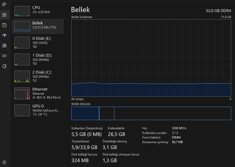The image size is (235, 167).
Task: Click the Ethernet mini graph thumbnail
Action: coord(22,93)
